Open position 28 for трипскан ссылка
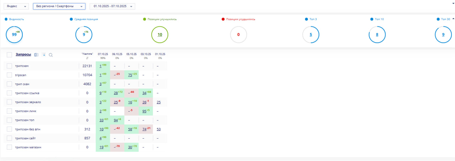Screen dimensions: 455x161 [116, 93]
